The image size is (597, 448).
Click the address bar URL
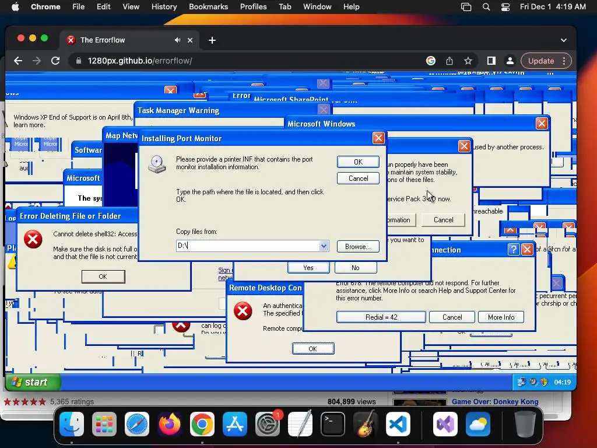point(140,61)
